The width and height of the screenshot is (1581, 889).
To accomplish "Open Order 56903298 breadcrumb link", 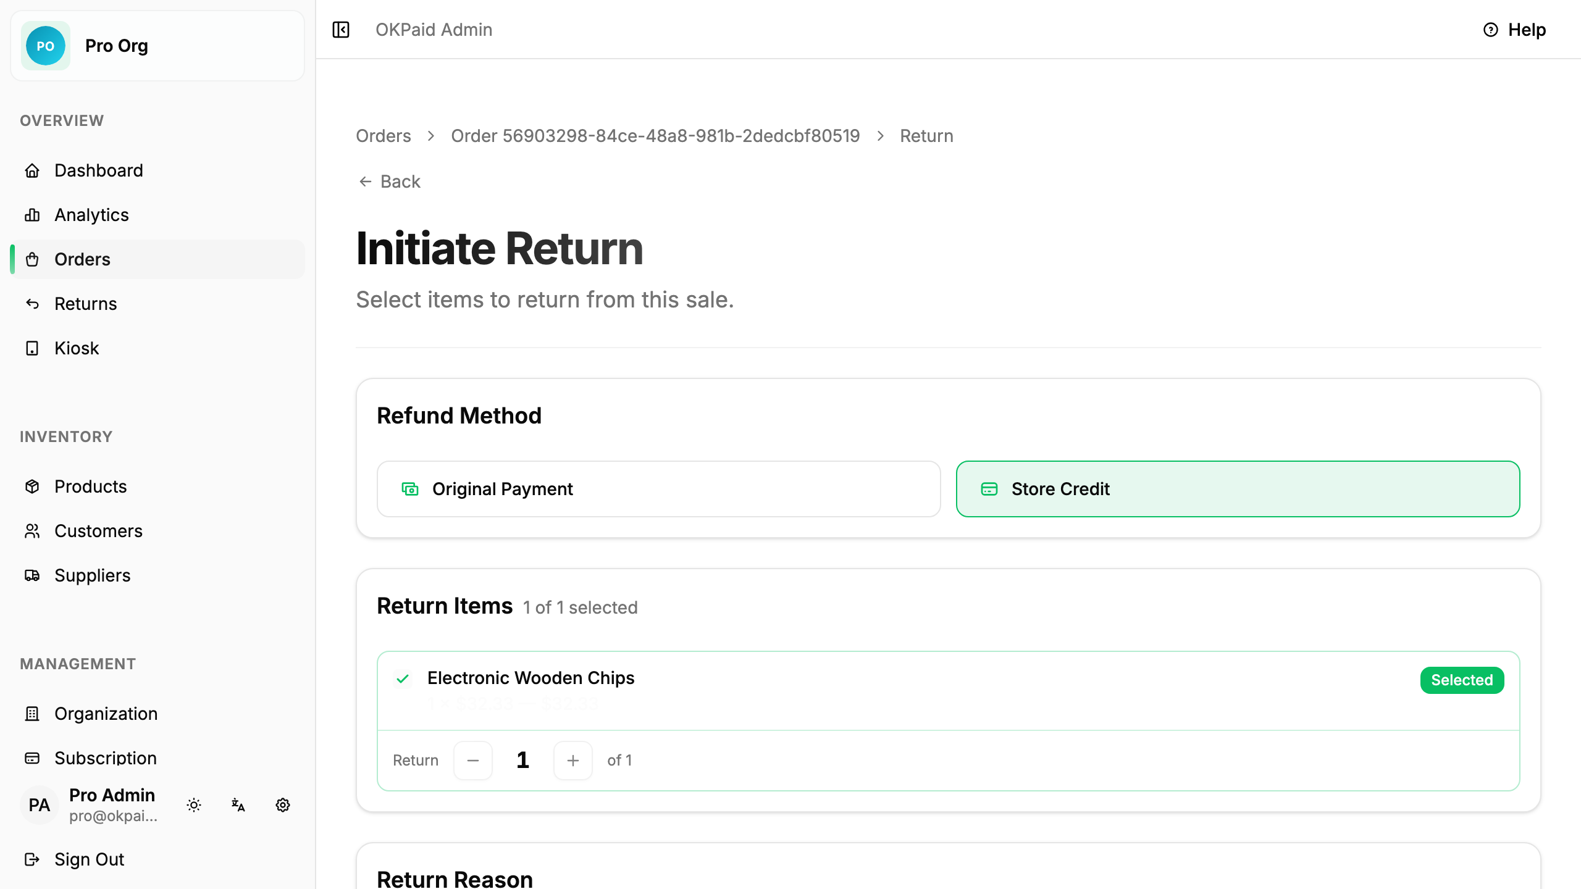I will point(655,136).
